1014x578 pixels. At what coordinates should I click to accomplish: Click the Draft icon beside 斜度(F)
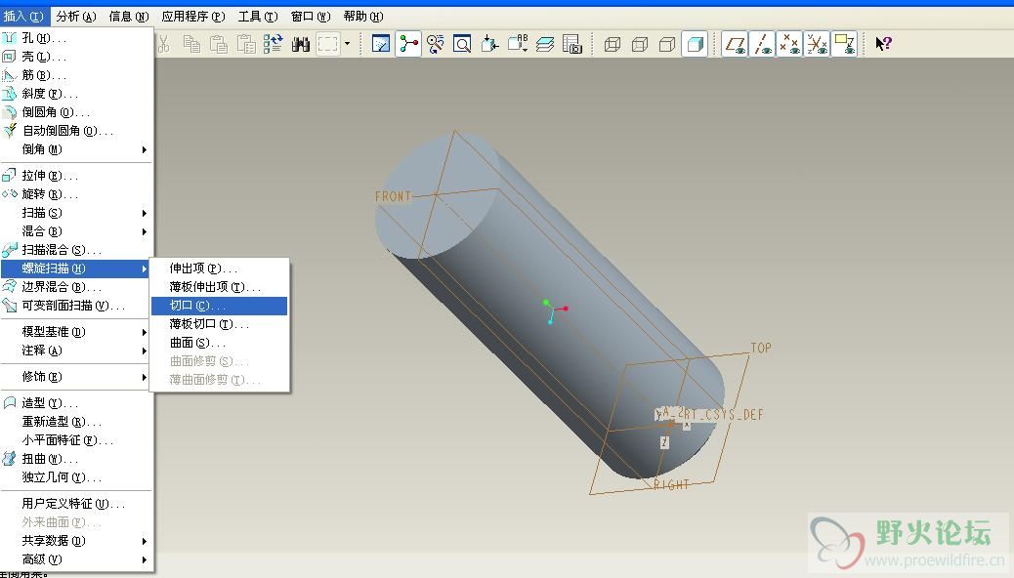[x=9, y=94]
